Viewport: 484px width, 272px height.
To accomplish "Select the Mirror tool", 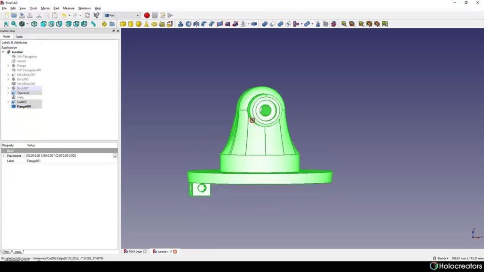I will click(196, 24).
